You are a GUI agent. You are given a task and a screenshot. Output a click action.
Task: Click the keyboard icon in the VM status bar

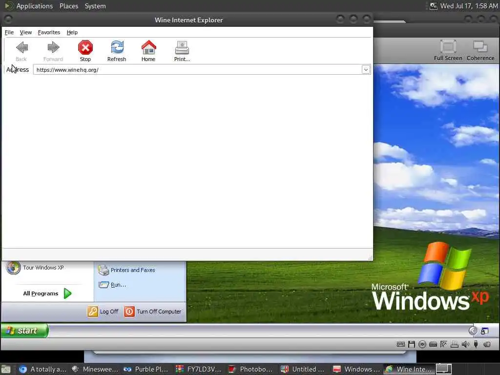[x=401, y=344]
